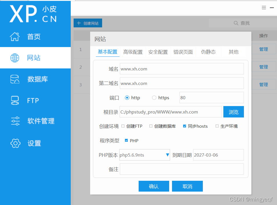This screenshot has width=277, height=205.
Task: Open the hamburger menu icon
Action: point(264,8)
